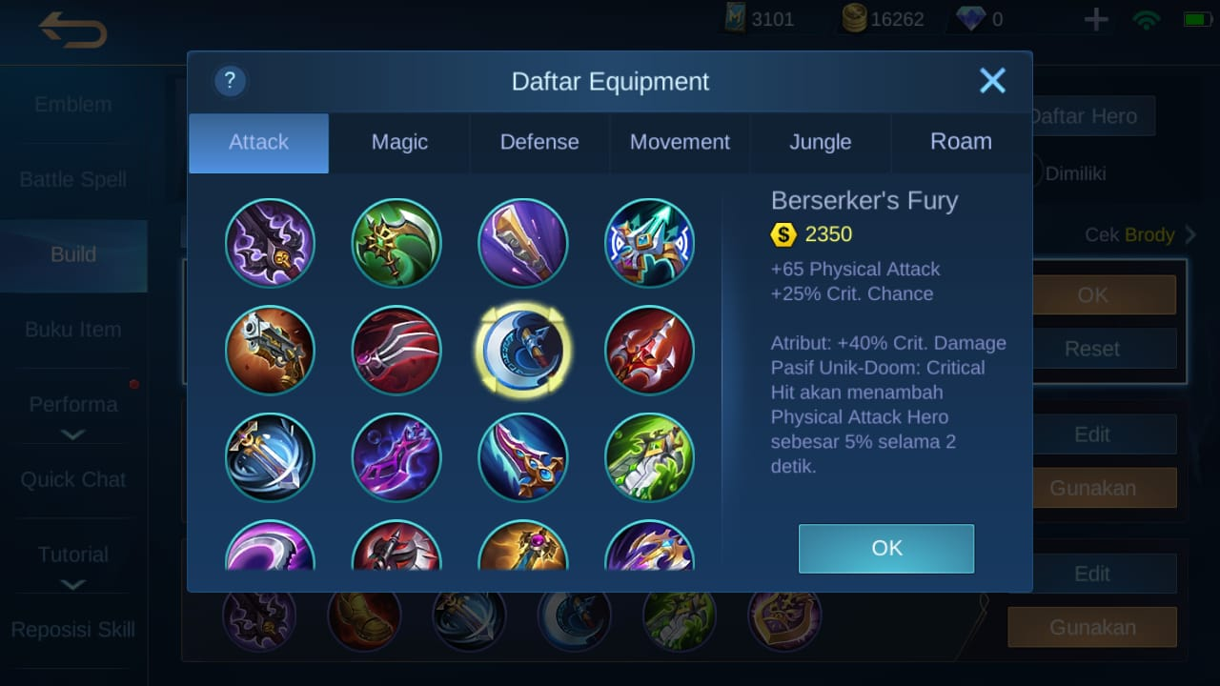Open the Jungle equipment tab
Viewport: 1220px width, 686px height.
(x=821, y=143)
